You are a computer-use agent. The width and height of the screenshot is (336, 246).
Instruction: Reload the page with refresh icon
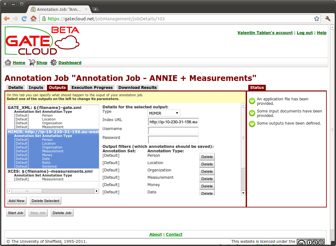[24, 18]
